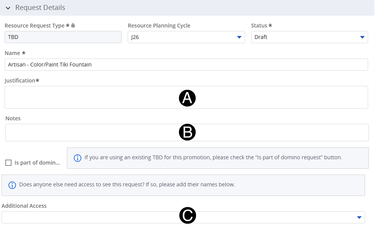Open the Status dropdown arrow
The width and height of the screenshot is (375, 228).
(x=362, y=37)
